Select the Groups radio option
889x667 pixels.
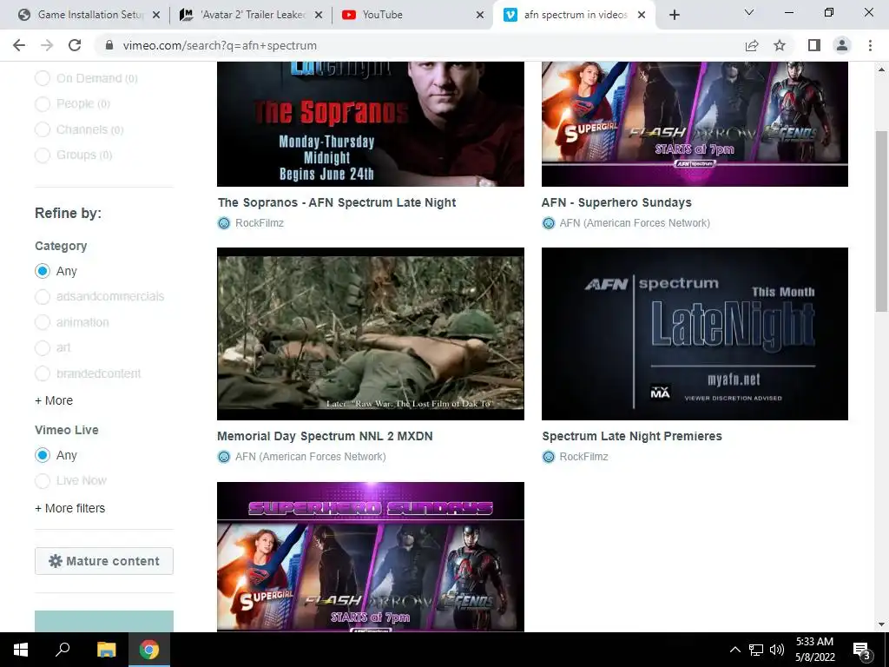(x=43, y=155)
